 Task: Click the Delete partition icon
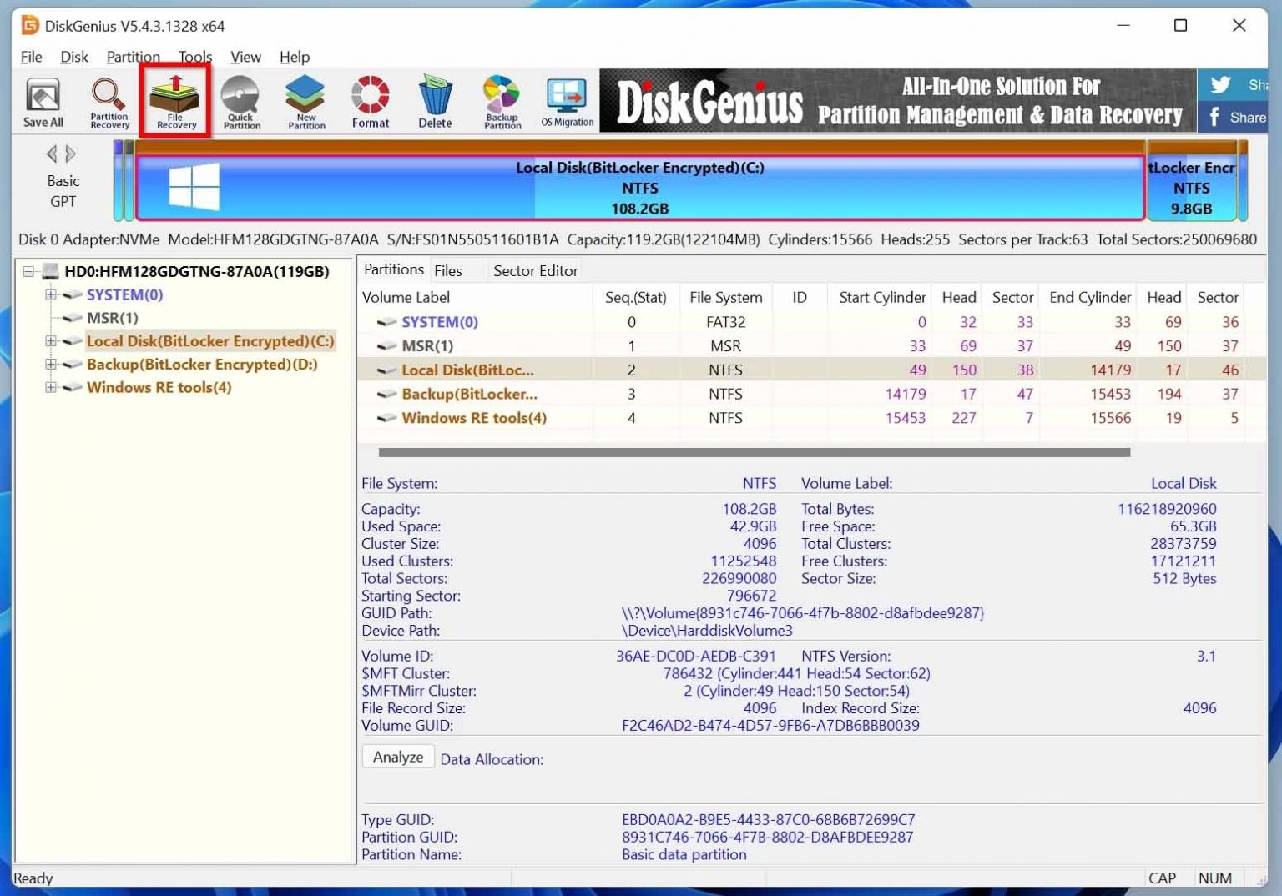435,100
